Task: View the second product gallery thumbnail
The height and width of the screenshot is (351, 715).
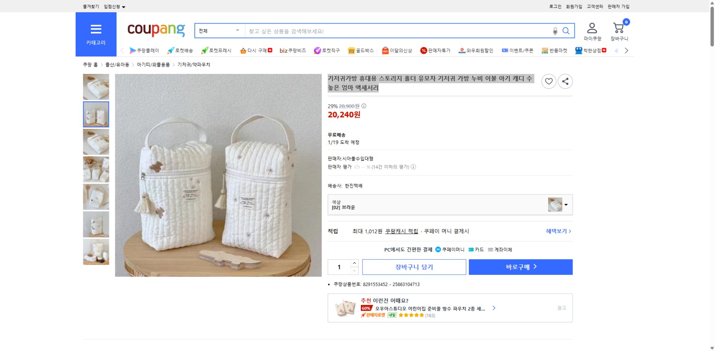Action: tap(96, 114)
